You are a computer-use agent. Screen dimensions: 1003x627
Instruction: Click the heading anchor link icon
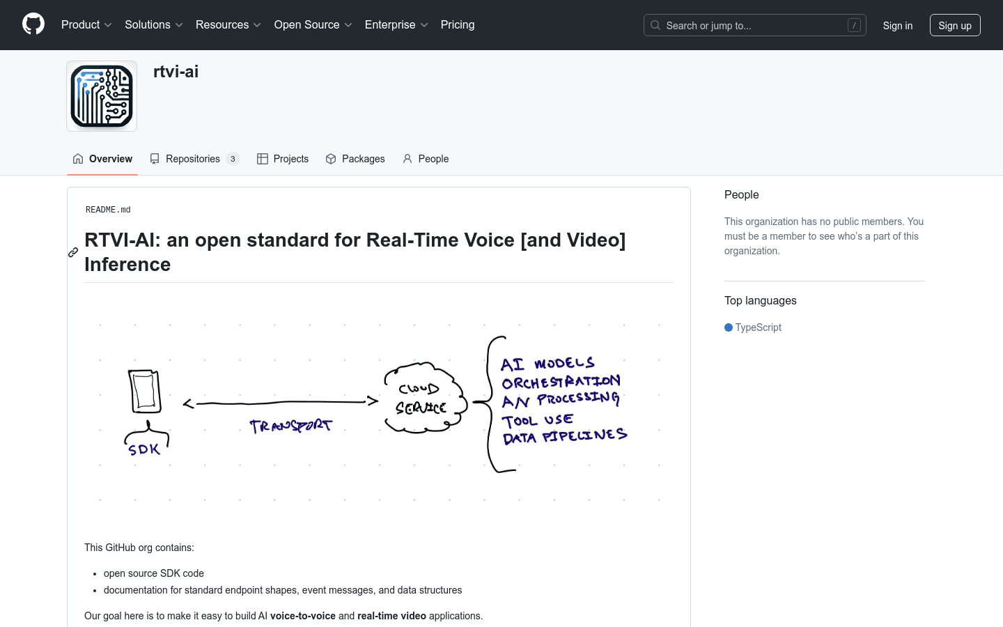tap(73, 252)
